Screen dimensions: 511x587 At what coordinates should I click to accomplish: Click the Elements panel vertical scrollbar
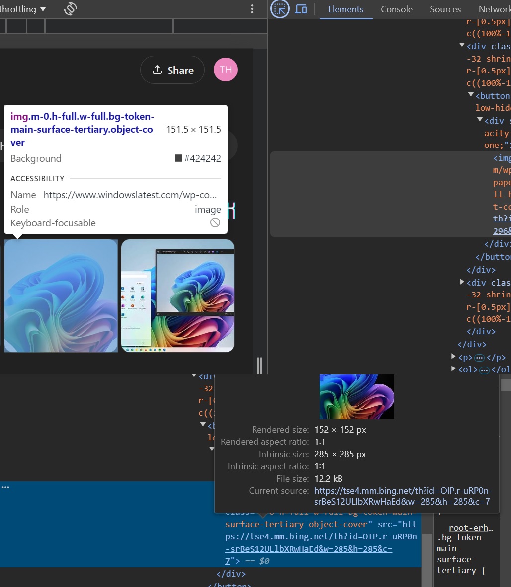click(x=508, y=385)
